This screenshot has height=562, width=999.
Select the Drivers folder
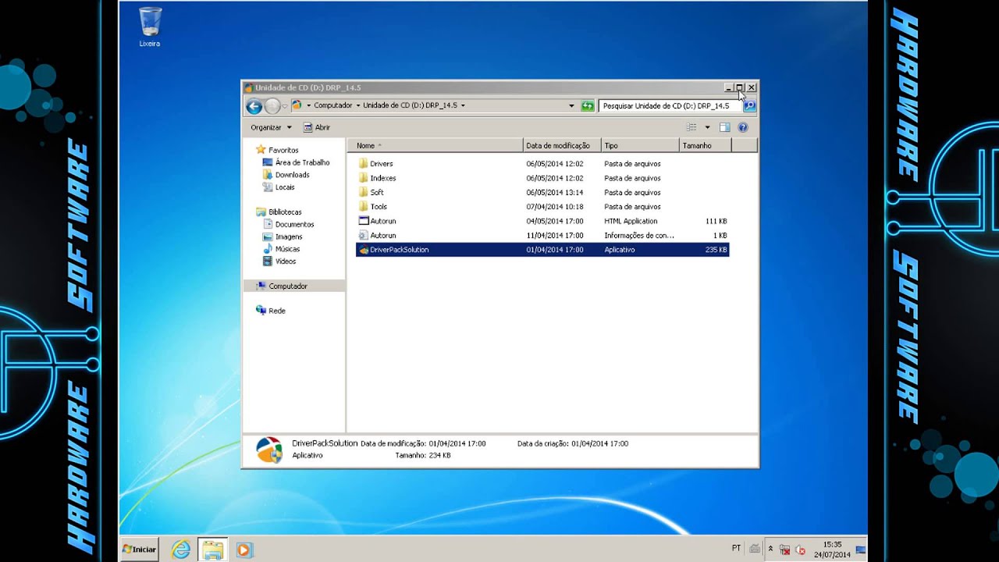tap(542, 164)
